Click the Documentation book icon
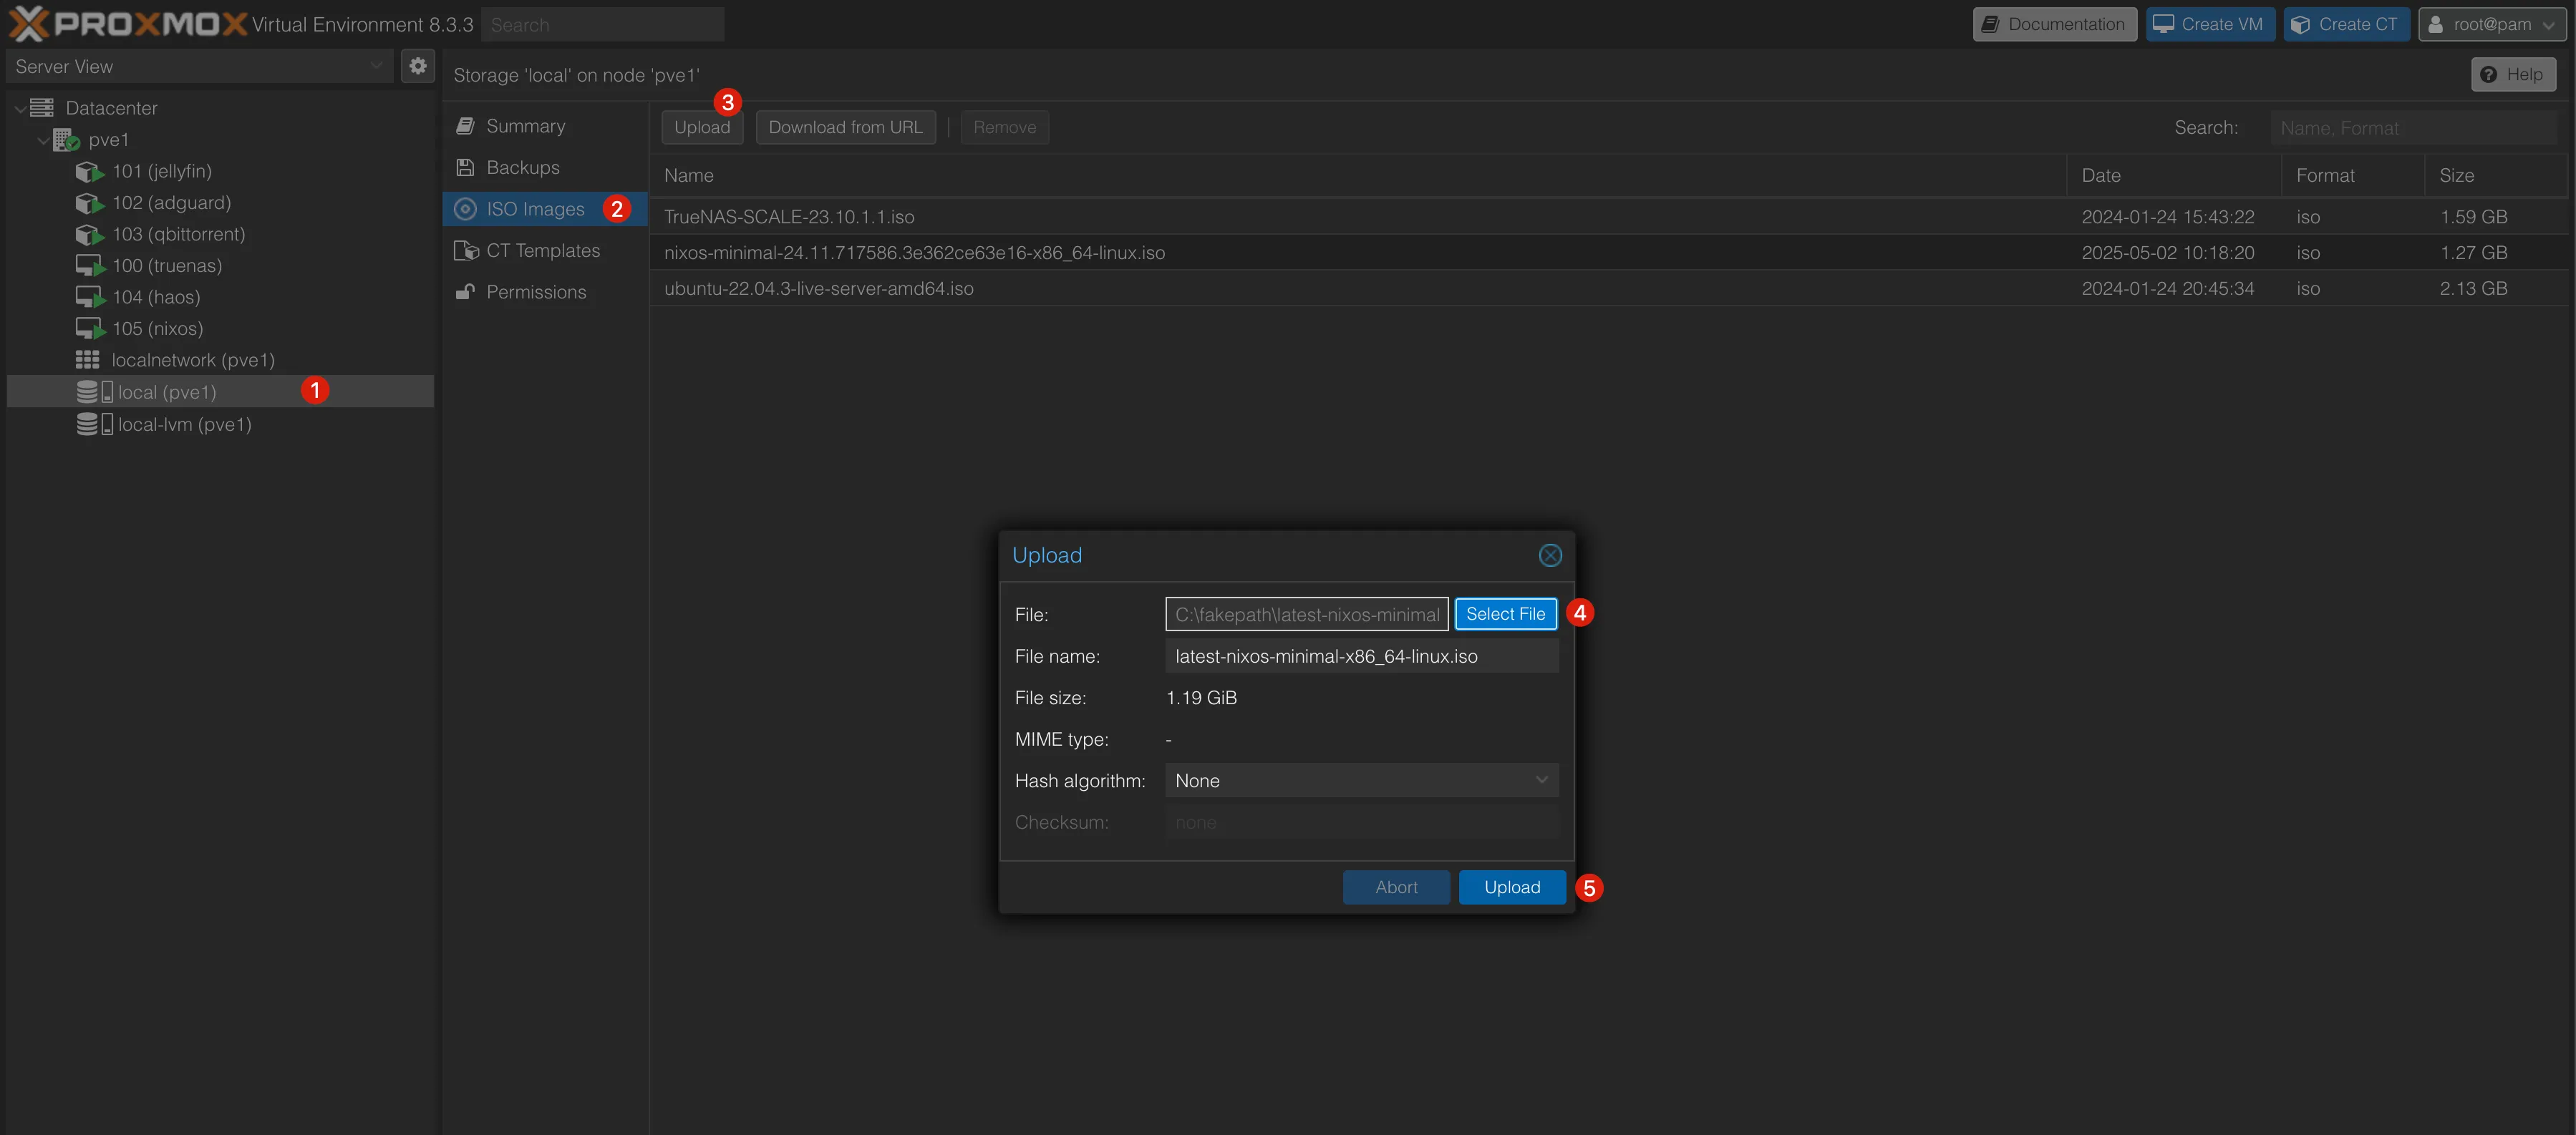This screenshot has width=2576, height=1135. point(1991,24)
